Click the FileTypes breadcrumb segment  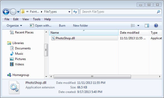(x=50, y=12)
